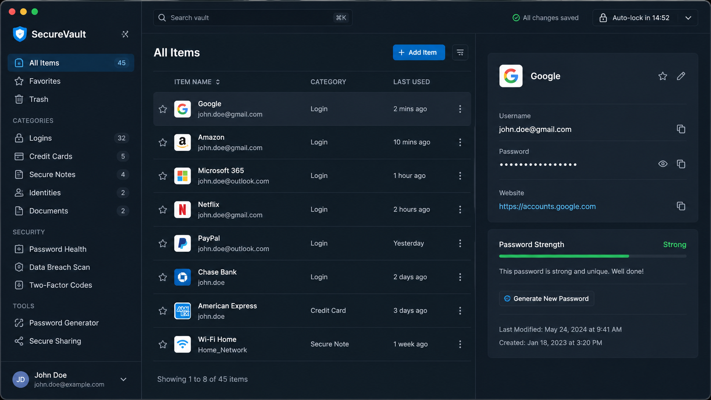Screen dimensions: 711x400
Task: Open more options for the Google row
Action: [460, 109]
